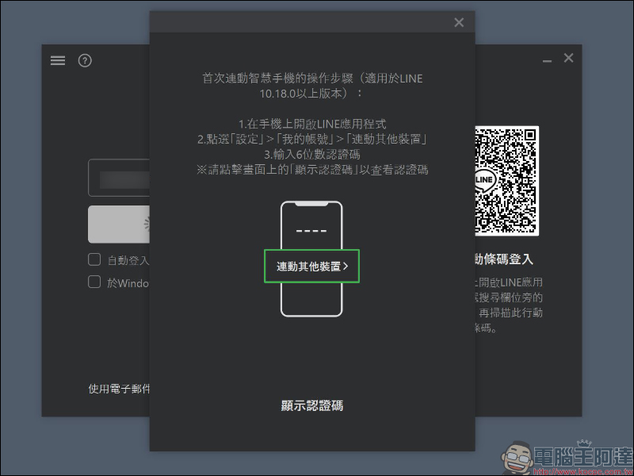Click the email input field in login window
This screenshot has width=634, height=476.
pyautogui.click(x=119, y=178)
